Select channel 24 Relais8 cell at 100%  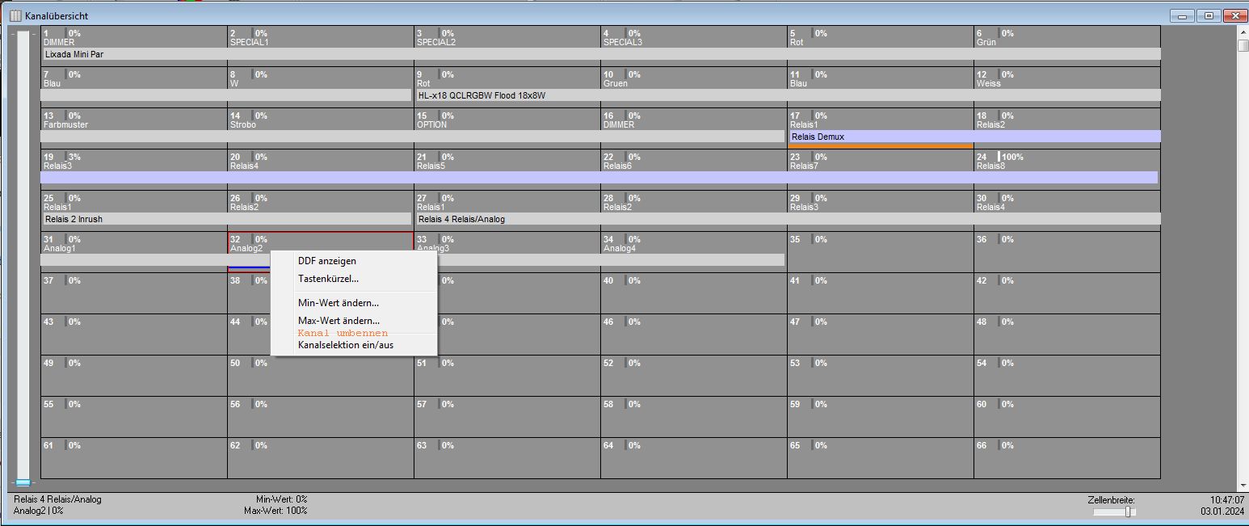1066,160
